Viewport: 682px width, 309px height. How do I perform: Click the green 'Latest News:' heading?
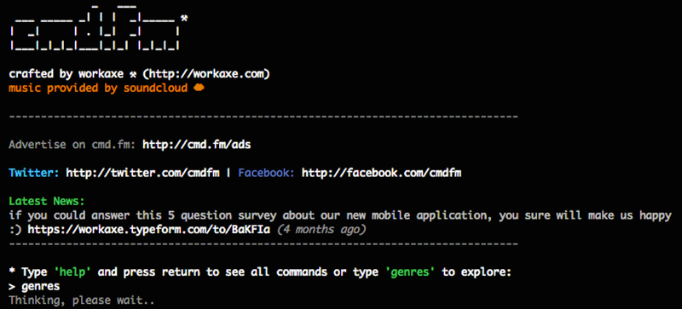(x=47, y=201)
